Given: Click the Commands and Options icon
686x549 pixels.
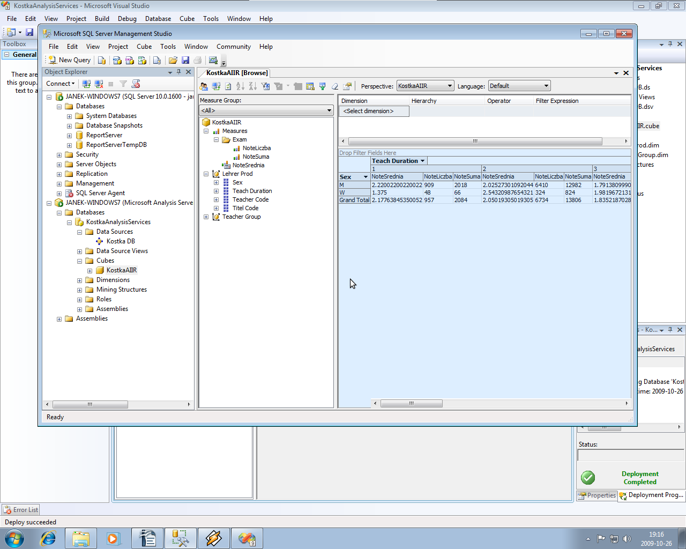Looking at the screenshot, I should (347, 86).
